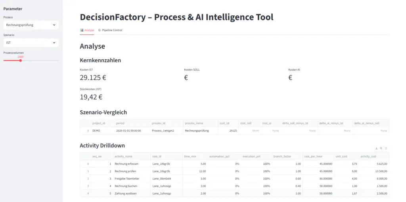Image resolution: width=406 pixels, height=202 pixels.
Task: Expand Activity Drilldown table to fullscreen
Action: pyautogui.click(x=386, y=148)
